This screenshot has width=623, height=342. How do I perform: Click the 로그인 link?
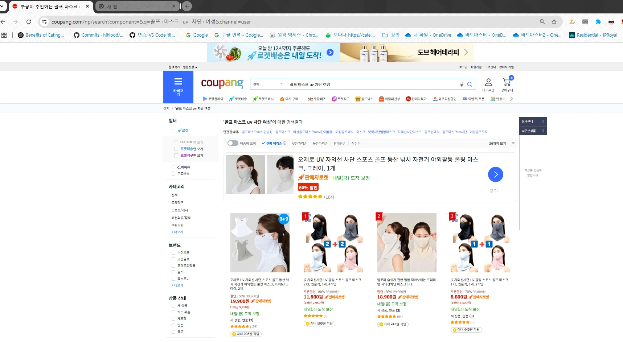point(463,67)
